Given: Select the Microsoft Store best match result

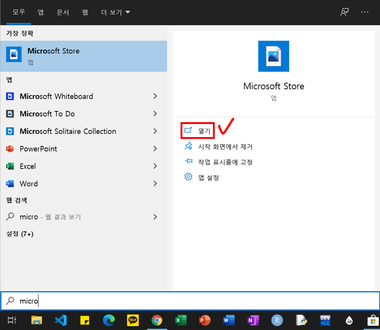Looking at the screenshot, I should tap(84, 56).
